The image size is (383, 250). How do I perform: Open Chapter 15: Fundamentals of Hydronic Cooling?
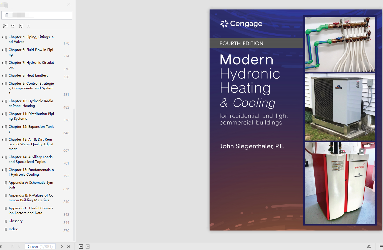click(x=31, y=172)
